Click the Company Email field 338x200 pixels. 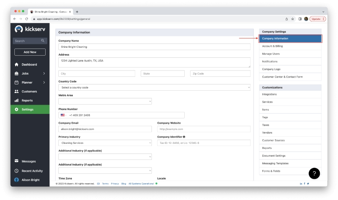pos(105,129)
